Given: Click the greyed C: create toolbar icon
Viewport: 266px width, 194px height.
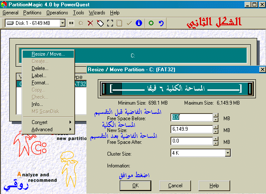Looking at the screenshot, I should pyautogui.click(x=81, y=23).
